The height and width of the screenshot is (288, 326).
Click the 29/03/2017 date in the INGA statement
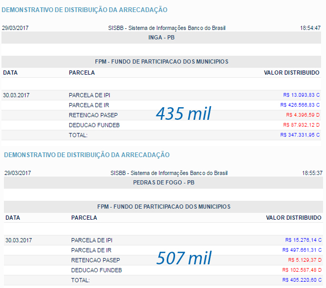[15, 28]
